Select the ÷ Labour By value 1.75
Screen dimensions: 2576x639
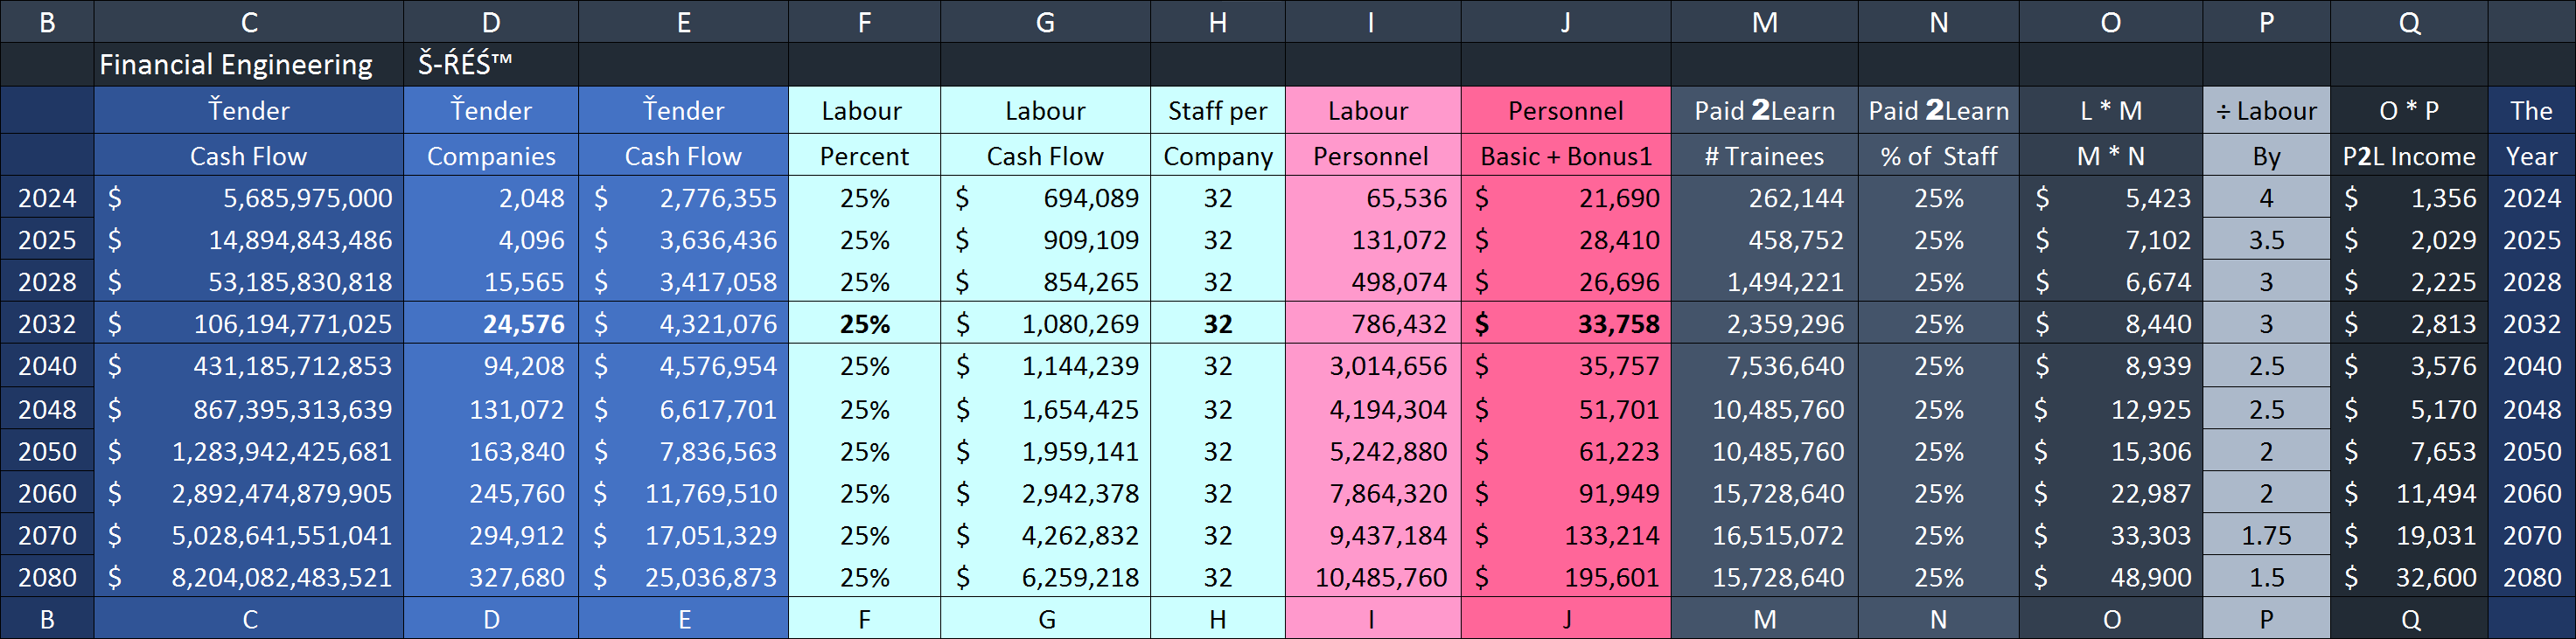(2266, 535)
